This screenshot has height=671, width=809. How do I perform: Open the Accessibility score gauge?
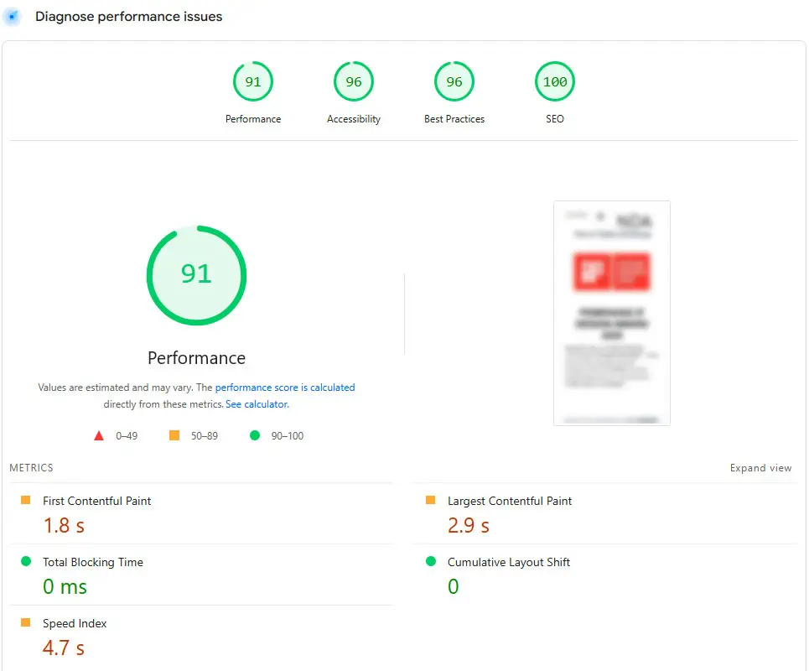pyautogui.click(x=354, y=81)
